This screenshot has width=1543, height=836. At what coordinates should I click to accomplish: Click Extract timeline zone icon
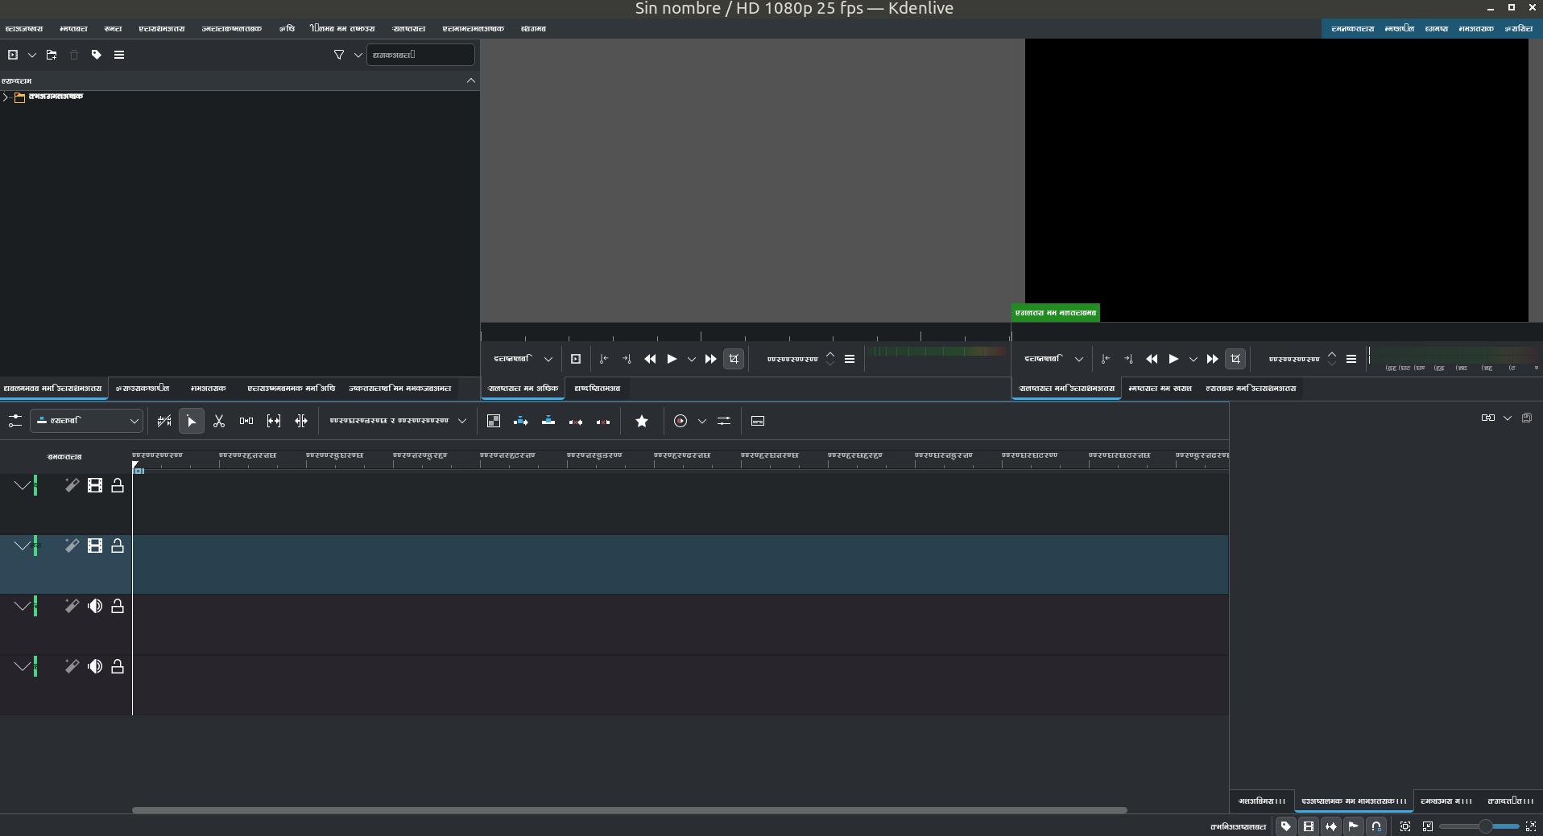tap(576, 421)
